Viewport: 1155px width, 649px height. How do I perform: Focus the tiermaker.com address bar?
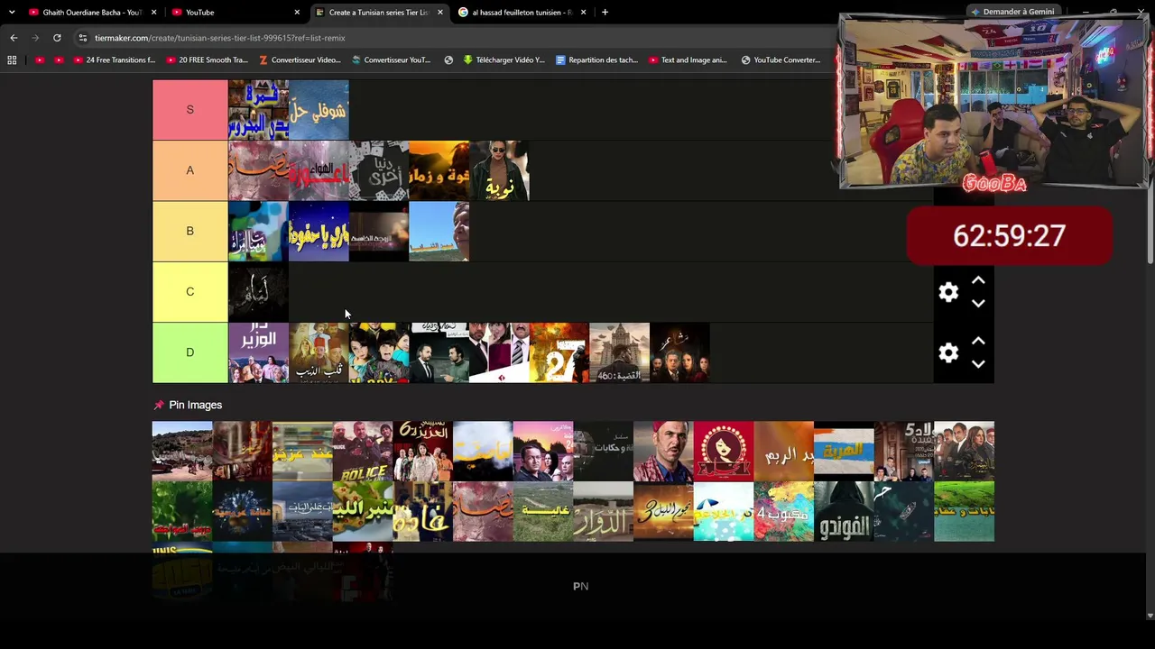(x=451, y=38)
